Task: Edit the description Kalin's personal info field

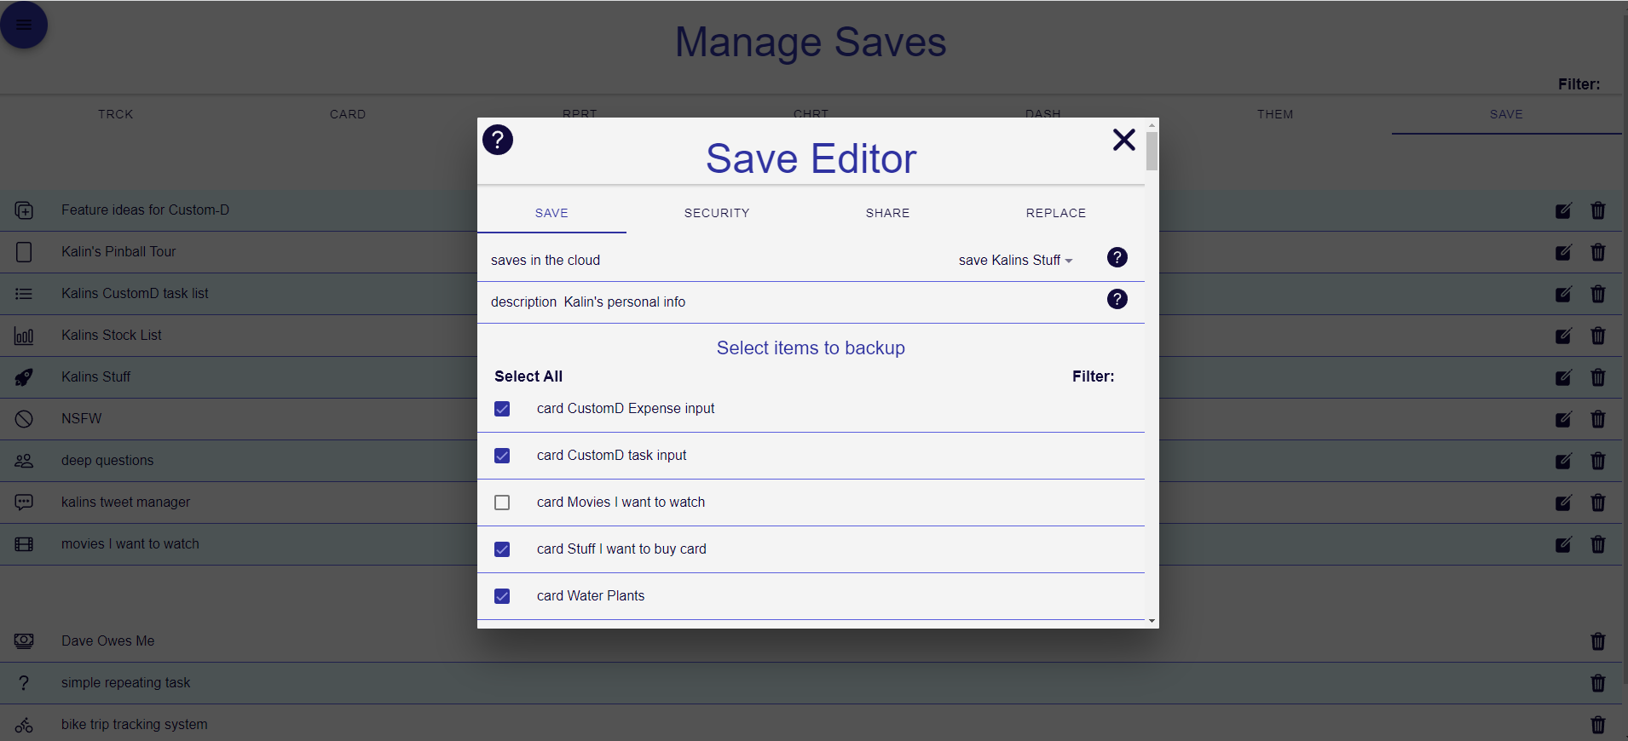Action: (625, 302)
